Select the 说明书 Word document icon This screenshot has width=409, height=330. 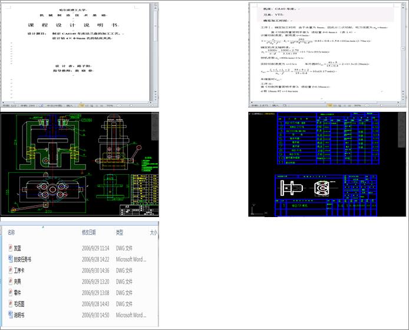[11, 315]
